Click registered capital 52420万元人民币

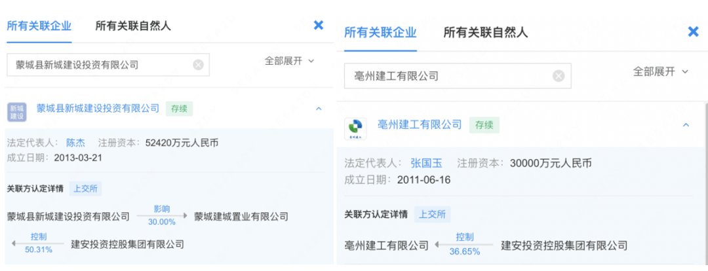coord(182,143)
